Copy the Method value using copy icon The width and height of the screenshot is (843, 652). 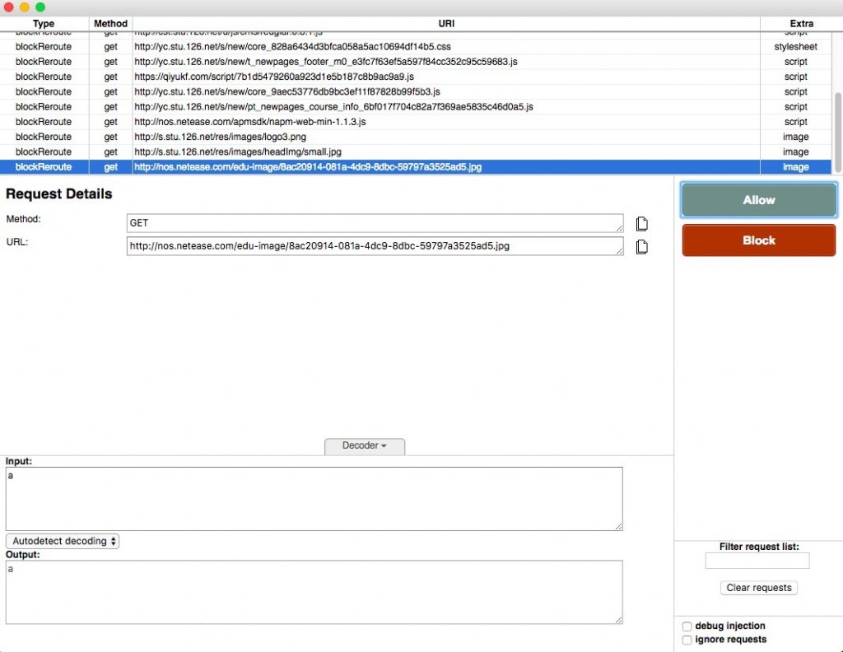tap(642, 223)
